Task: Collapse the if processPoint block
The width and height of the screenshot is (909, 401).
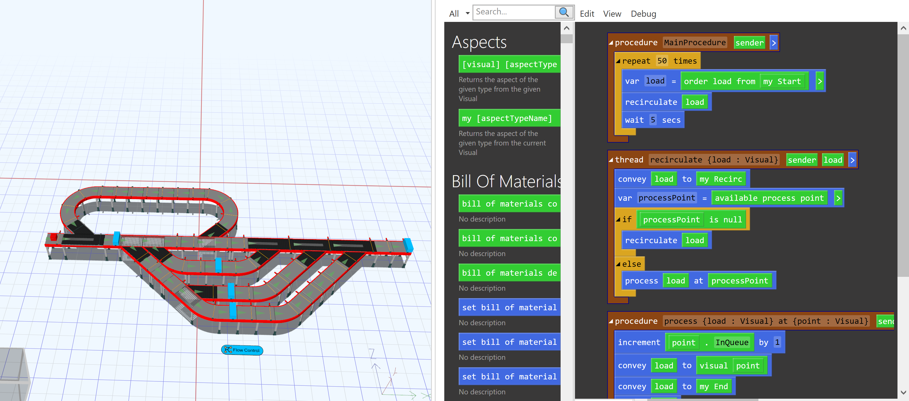Action: click(x=618, y=220)
